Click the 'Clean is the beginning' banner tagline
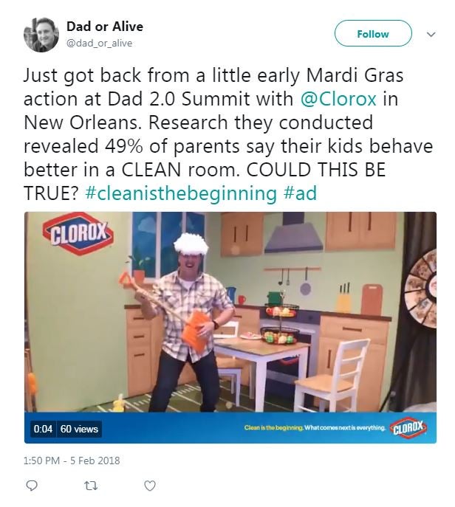Screen dimensions: 455x507 pyautogui.click(x=315, y=428)
